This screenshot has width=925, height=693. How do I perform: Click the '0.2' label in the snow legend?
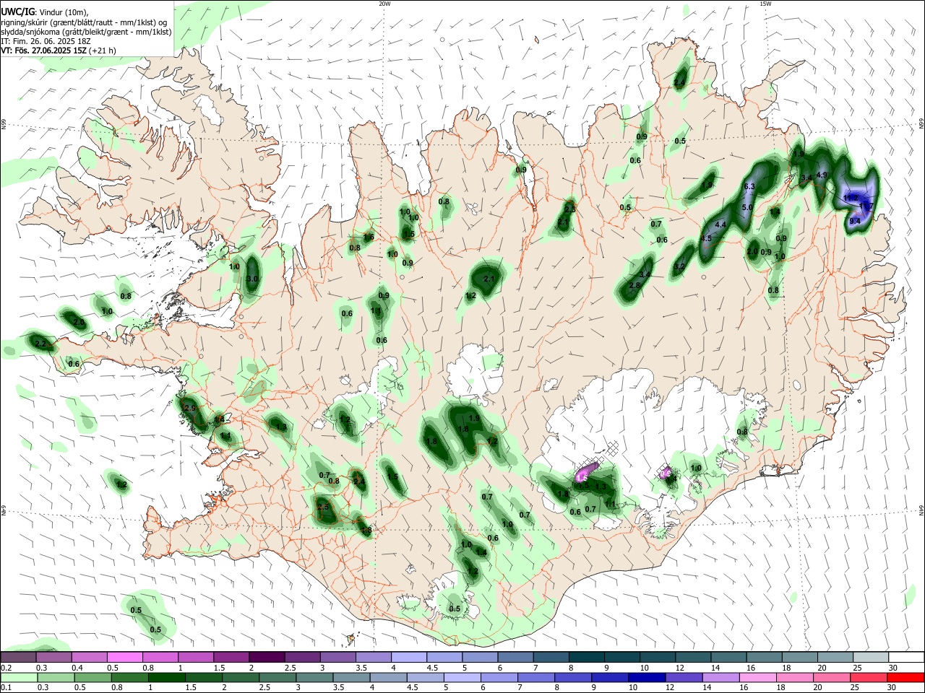tap(6, 668)
